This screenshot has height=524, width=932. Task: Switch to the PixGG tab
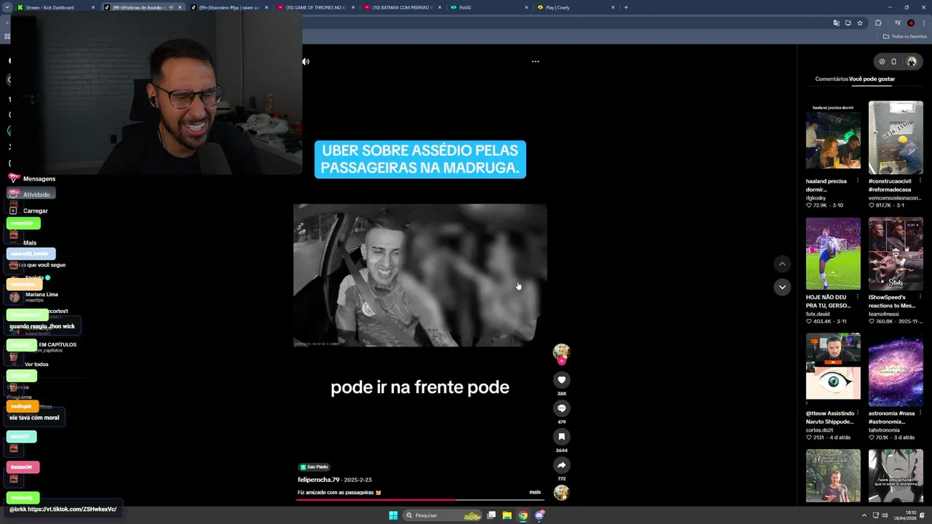[489, 7]
